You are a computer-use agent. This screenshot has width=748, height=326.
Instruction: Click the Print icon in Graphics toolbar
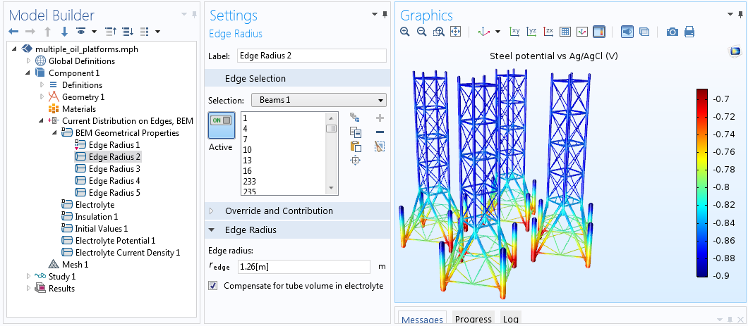coord(689,32)
